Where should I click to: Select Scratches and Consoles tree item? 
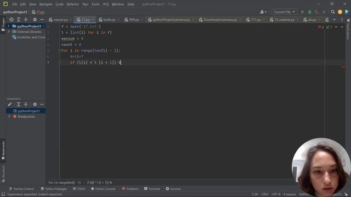pyautogui.click(x=29, y=37)
